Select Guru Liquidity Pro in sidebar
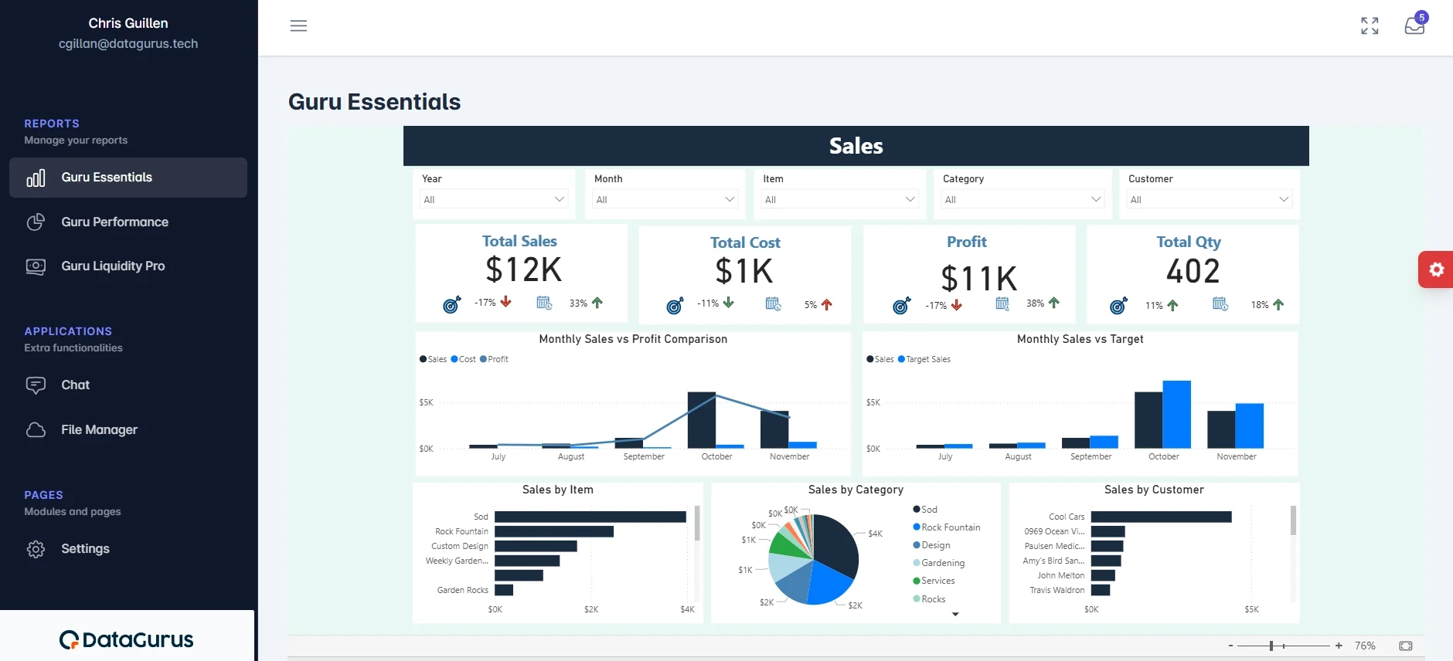The width and height of the screenshot is (1453, 661). [x=113, y=266]
